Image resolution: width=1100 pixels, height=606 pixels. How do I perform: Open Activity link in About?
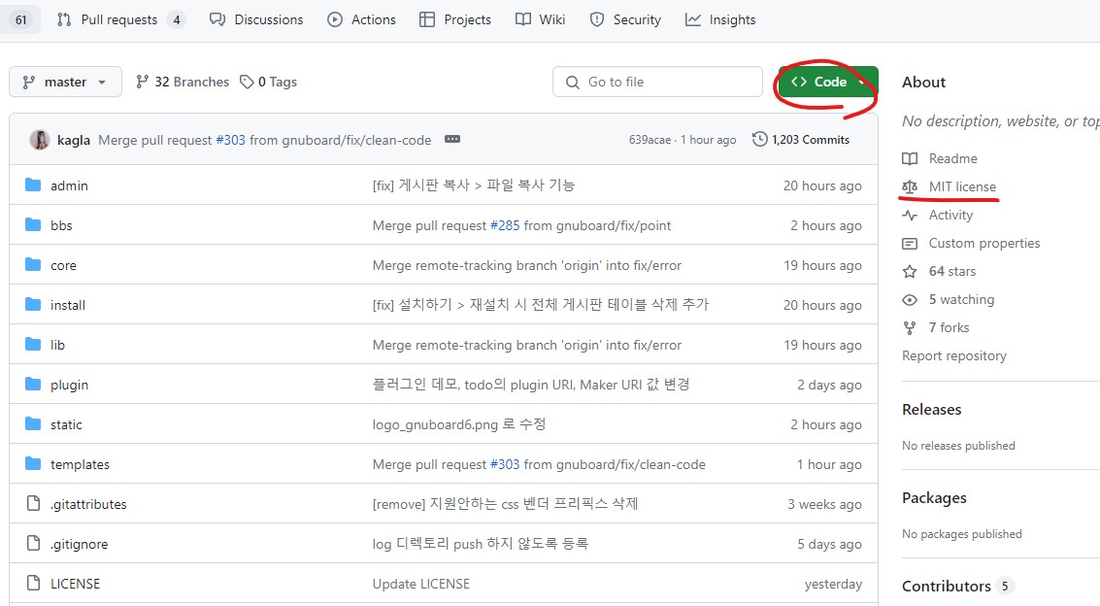click(x=938, y=216)
